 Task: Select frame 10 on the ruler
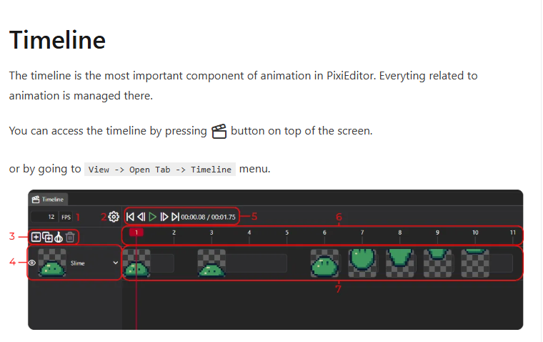[x=475, y=233]
